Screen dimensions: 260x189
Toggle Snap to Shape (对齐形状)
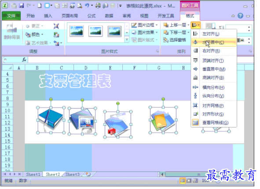coord(214,114)
